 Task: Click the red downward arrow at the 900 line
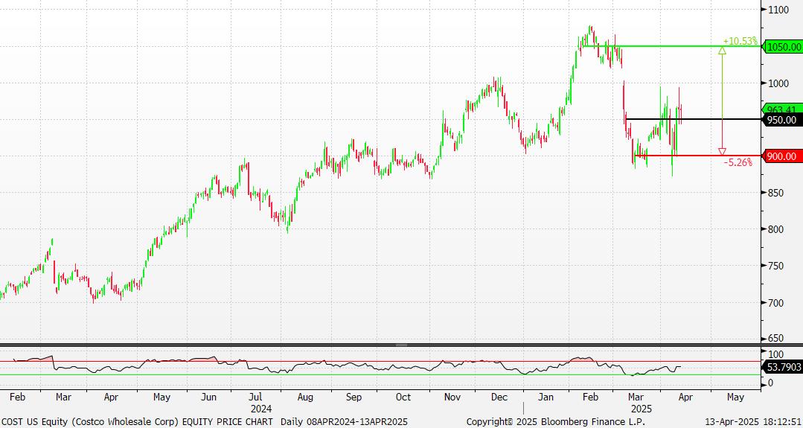pyautogui.click(x=722, y=152)
